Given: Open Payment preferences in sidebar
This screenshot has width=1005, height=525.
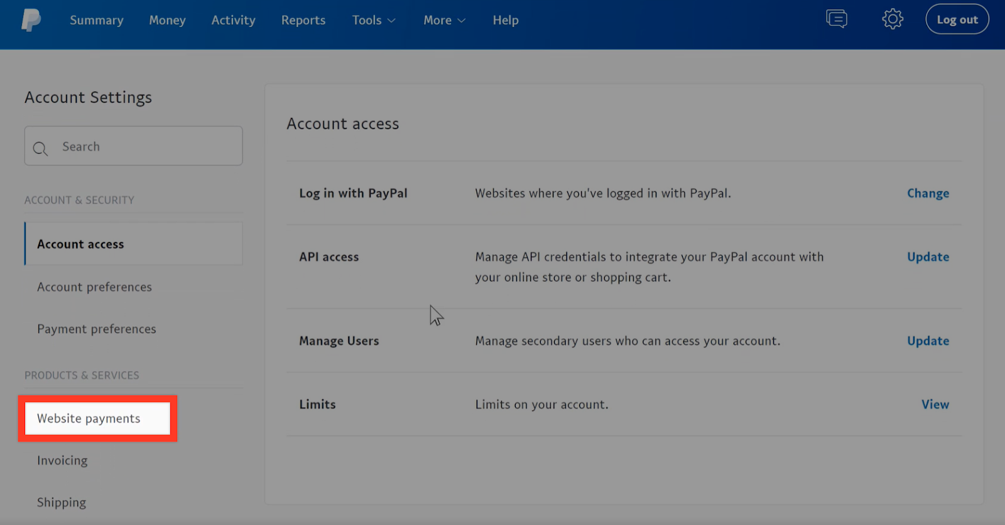Looking at the screenshot, I should point(97,329).
